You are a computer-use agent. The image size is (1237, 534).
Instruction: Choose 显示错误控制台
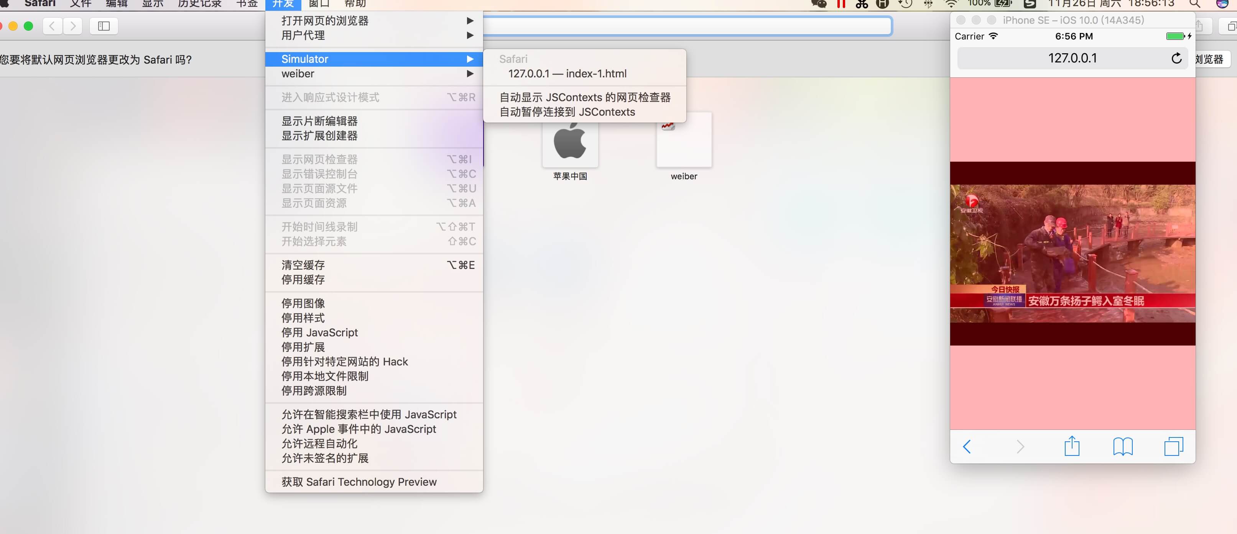coord(374,174)
